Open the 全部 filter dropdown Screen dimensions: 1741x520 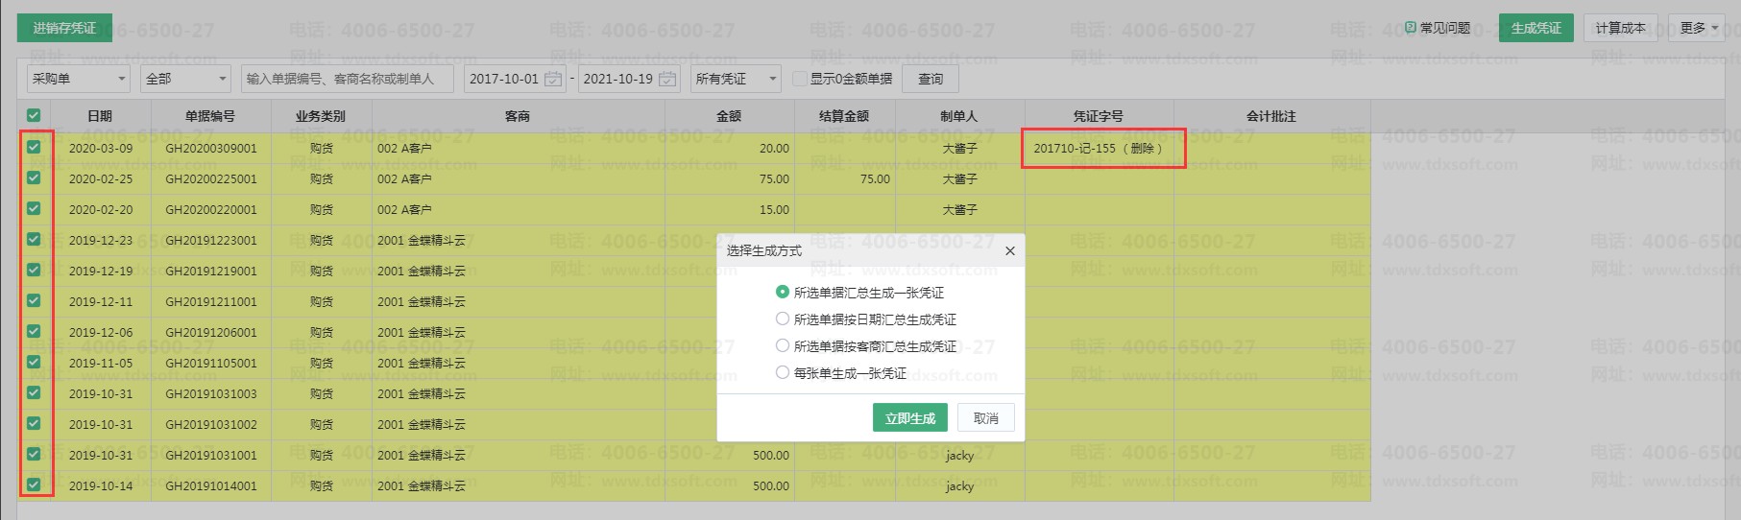pyautogui.click(x=186, y=79)
